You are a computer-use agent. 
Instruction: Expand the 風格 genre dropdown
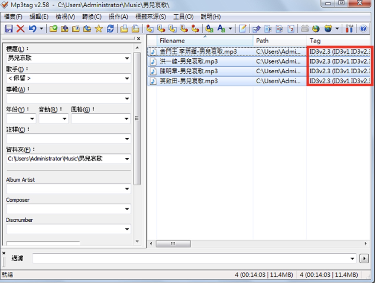pos(127,119)
